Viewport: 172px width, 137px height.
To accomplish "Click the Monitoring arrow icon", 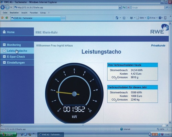I will pyautogui.click(x=4, y=45).
